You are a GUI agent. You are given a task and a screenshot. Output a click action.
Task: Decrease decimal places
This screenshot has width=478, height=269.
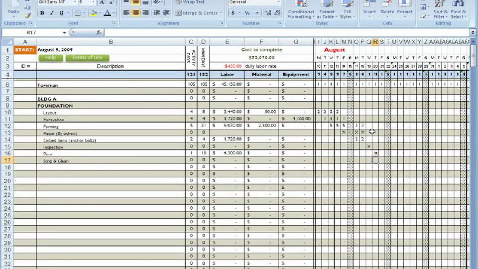[x=277, y=13]
